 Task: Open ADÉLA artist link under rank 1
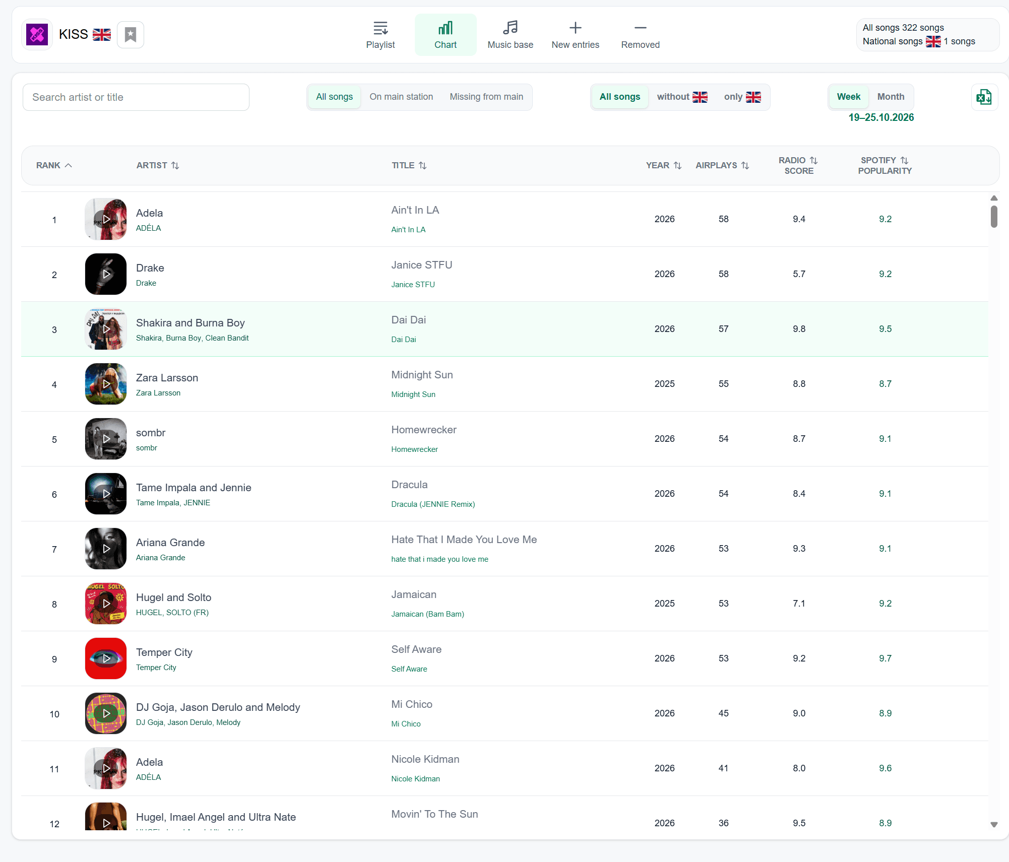point(149,228)
